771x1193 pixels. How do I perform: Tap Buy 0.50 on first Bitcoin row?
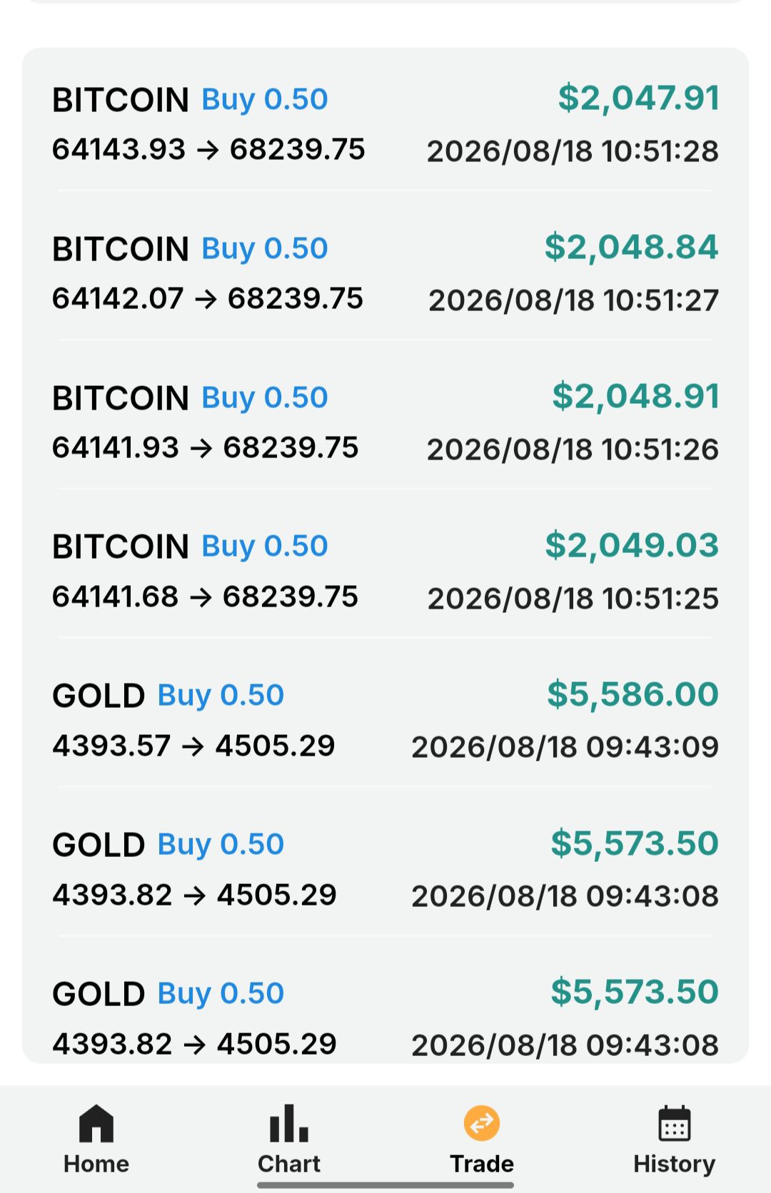pos(265,99)
